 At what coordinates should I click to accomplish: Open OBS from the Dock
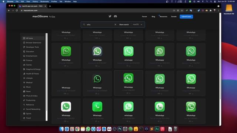coord(114,129)
